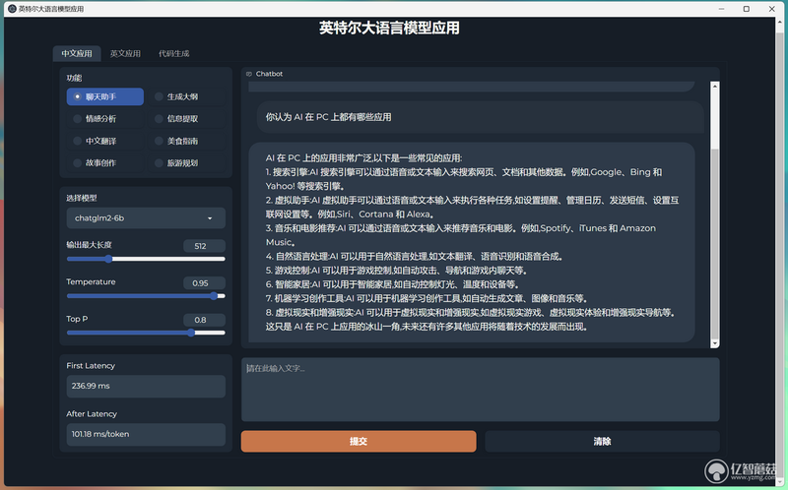Click the Temperature value box 0.95
Viewport: 788px width, 490px height.
[204, 283]
